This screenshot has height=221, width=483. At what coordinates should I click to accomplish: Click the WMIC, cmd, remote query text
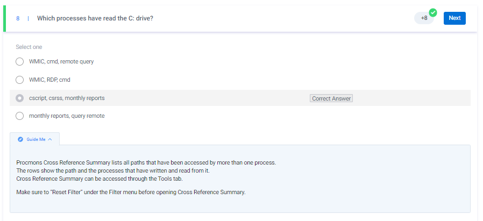(x=61, y=61)
